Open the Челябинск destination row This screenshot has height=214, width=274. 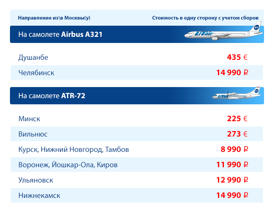click(137, 72)
